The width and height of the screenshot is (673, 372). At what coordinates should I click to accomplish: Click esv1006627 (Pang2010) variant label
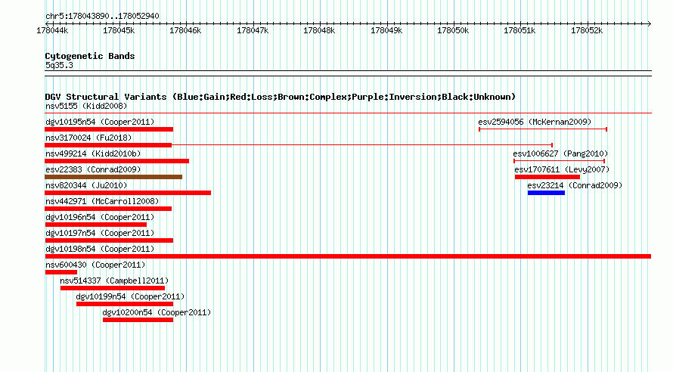[560, 153]
